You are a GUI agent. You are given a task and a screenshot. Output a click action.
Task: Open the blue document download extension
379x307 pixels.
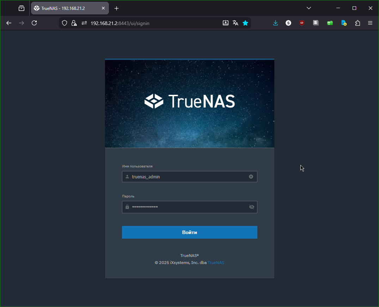coord(344,23)
